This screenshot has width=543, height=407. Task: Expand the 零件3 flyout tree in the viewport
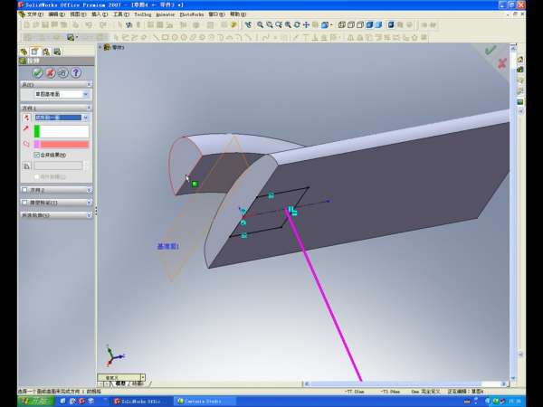(100, 47)
